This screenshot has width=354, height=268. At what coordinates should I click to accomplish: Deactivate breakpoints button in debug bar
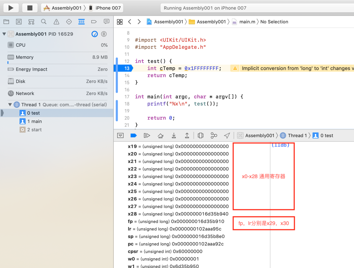(134, 136)
